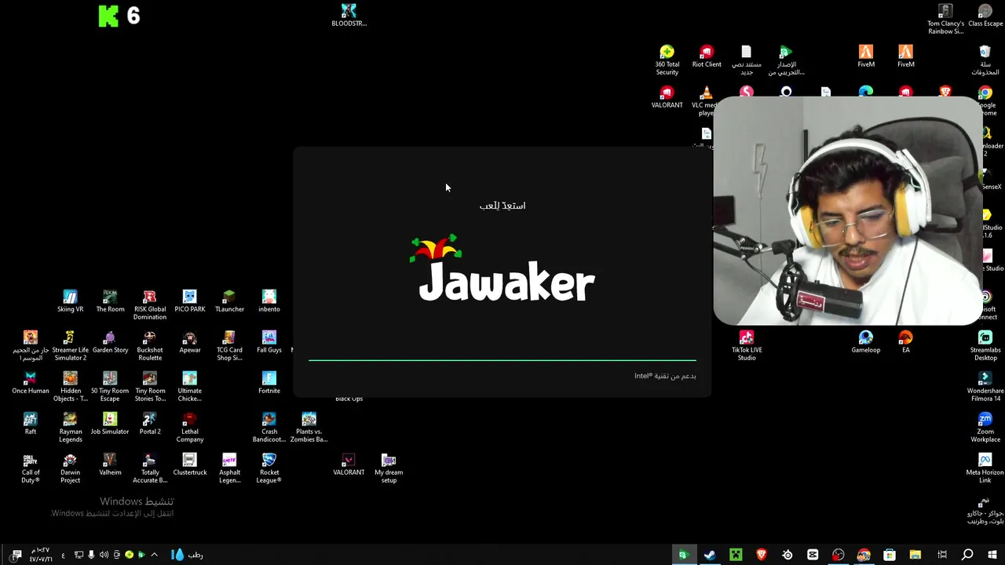This screenshot has width=1005, height=565.
Task: Launch Darwin Project icon
Action: coord(70,468)
